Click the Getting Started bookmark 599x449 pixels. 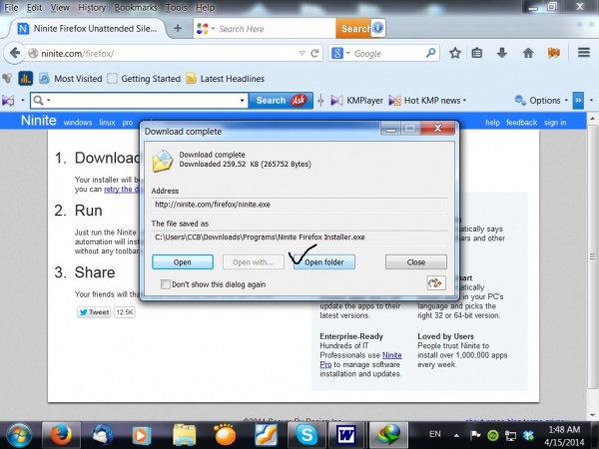(144, 79)
